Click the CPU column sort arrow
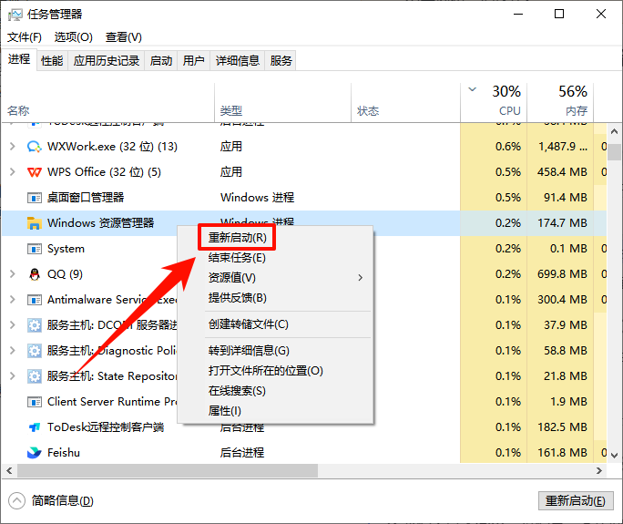This screenshot has width=623, height=524. [x=472, y=89]
